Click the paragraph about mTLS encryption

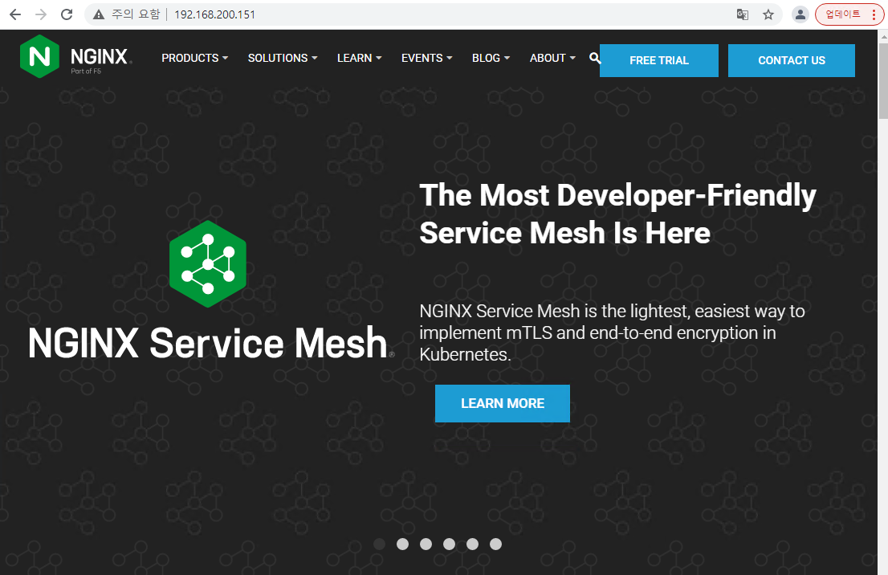[612, 332]
